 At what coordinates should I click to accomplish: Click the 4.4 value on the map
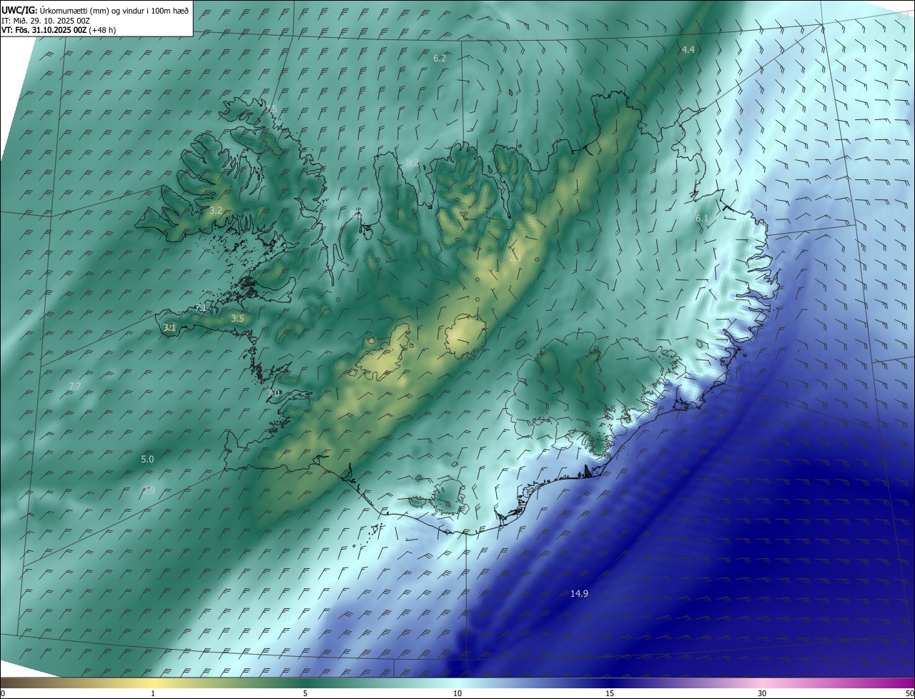coord(688,49)
